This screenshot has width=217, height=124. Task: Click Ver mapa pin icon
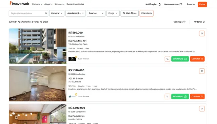[184, 22]
